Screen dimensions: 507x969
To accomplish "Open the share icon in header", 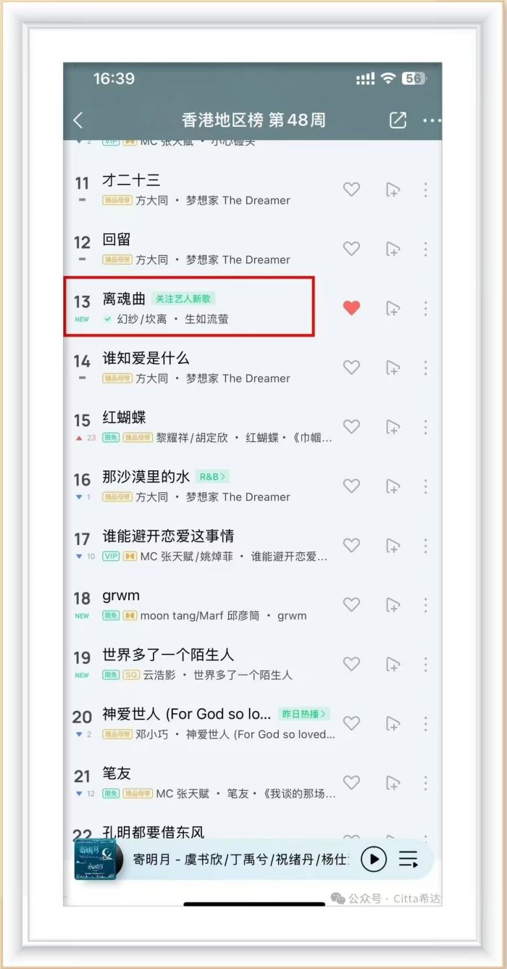I will tap(398, 120).
